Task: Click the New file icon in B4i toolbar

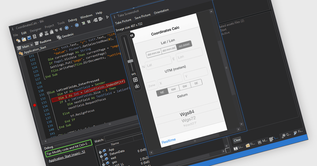Action: tap(18, 40)
